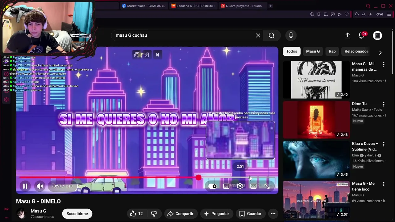Open the browser profile icon
This screenshot has height=222, width=395.
click(x=364, y=14)
